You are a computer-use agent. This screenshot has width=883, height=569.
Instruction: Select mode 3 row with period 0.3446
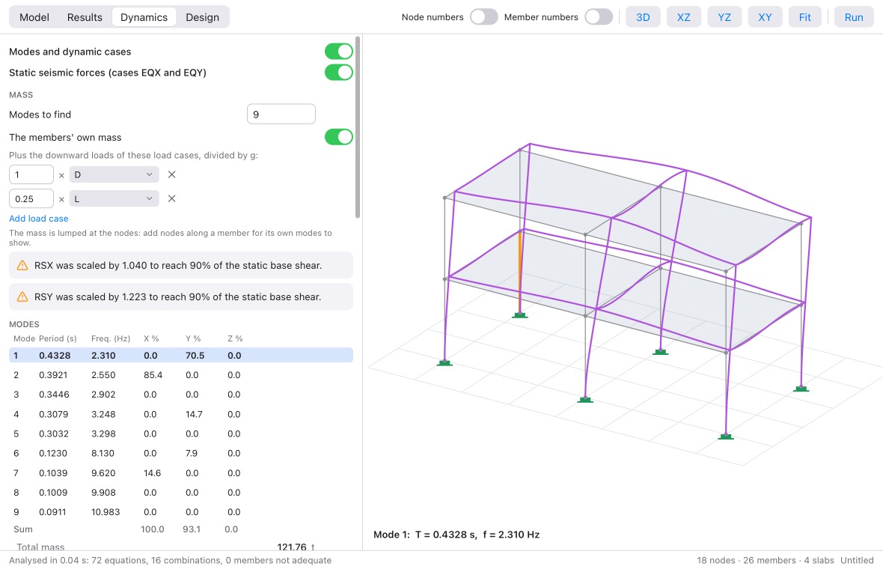point(181,395)
